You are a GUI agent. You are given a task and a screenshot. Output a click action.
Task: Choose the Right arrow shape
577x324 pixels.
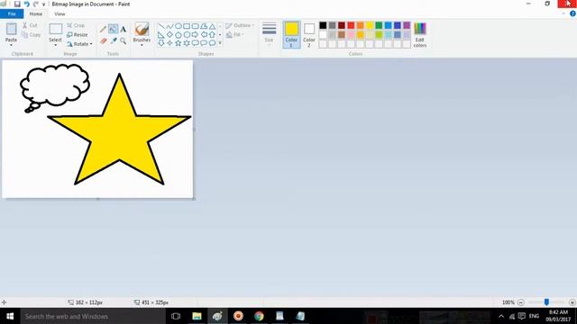click(x=195, y=35)
